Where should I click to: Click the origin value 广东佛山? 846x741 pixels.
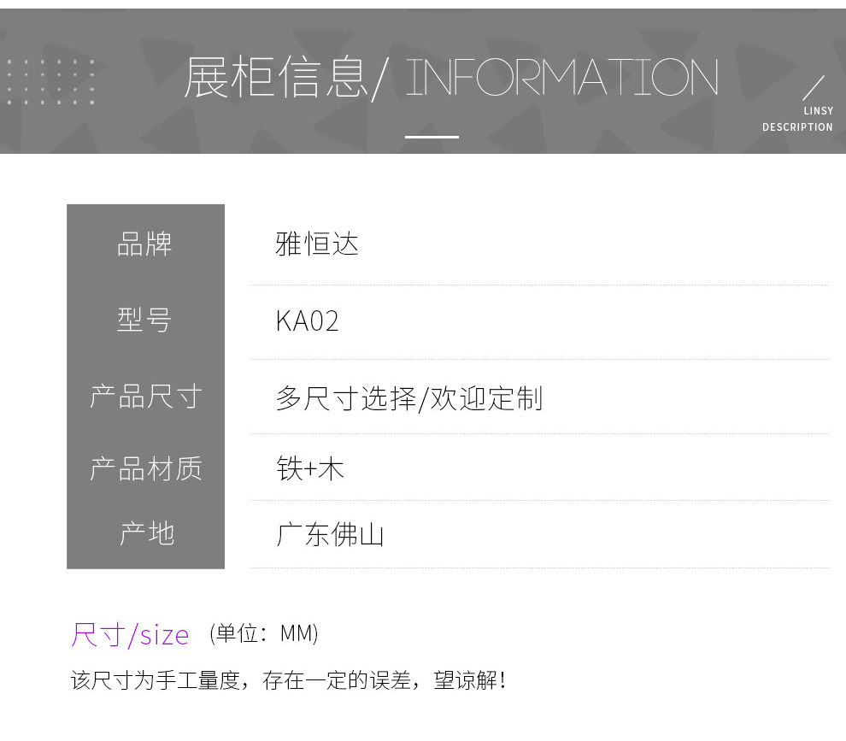pyautogui.click(x=330, y=535)
